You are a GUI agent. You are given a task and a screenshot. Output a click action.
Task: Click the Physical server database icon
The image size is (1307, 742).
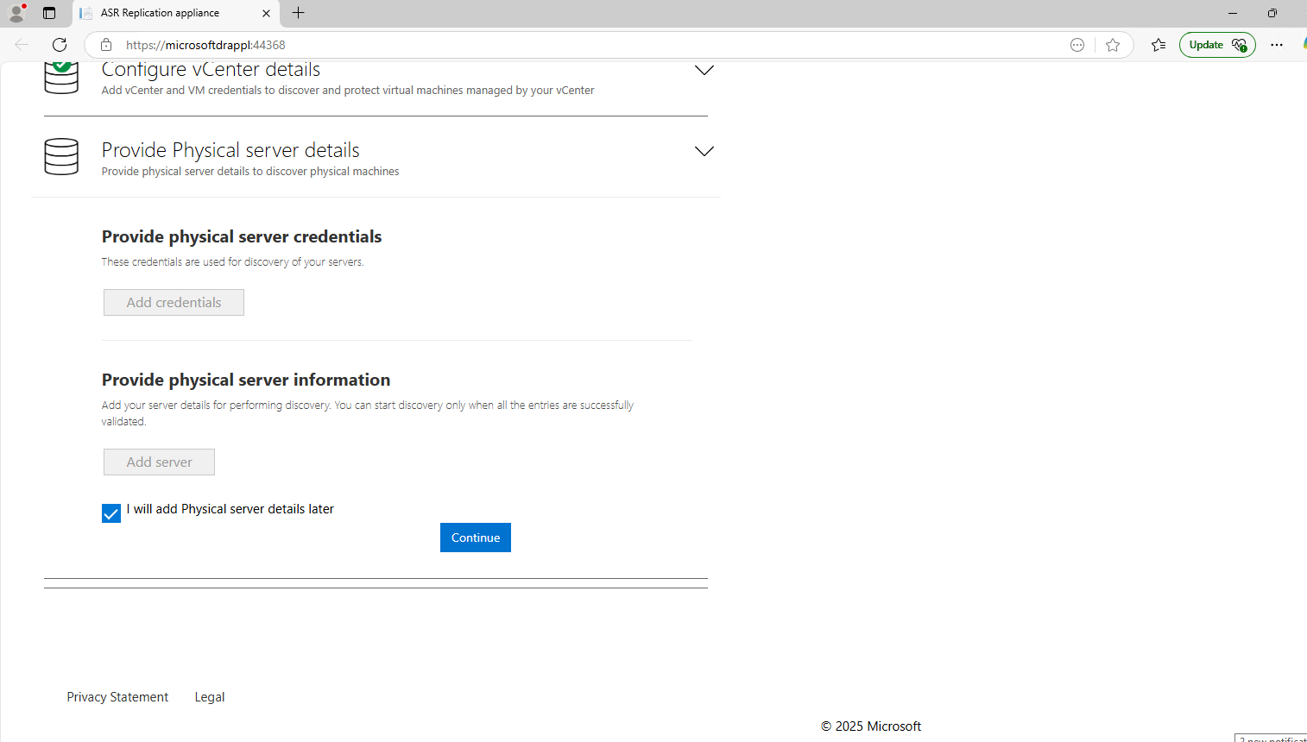point(61,157)
